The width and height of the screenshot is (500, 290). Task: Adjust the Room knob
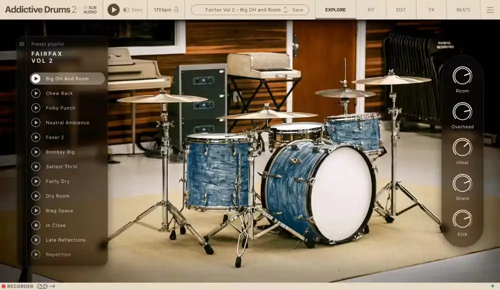pos(462,76)
